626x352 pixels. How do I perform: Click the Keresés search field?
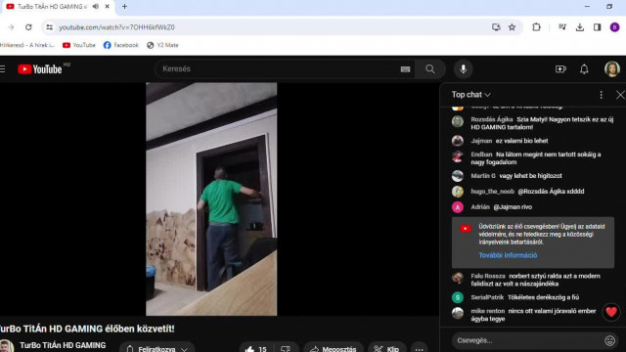pos(280,69)
